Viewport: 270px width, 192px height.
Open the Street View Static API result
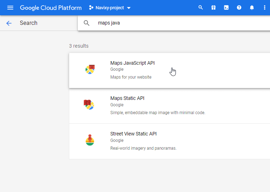[x=169, y=141]
